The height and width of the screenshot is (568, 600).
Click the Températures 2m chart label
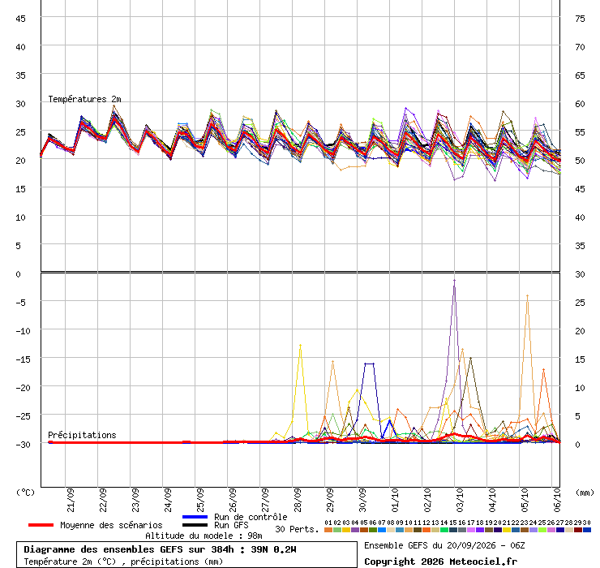[x=84, y=99]
